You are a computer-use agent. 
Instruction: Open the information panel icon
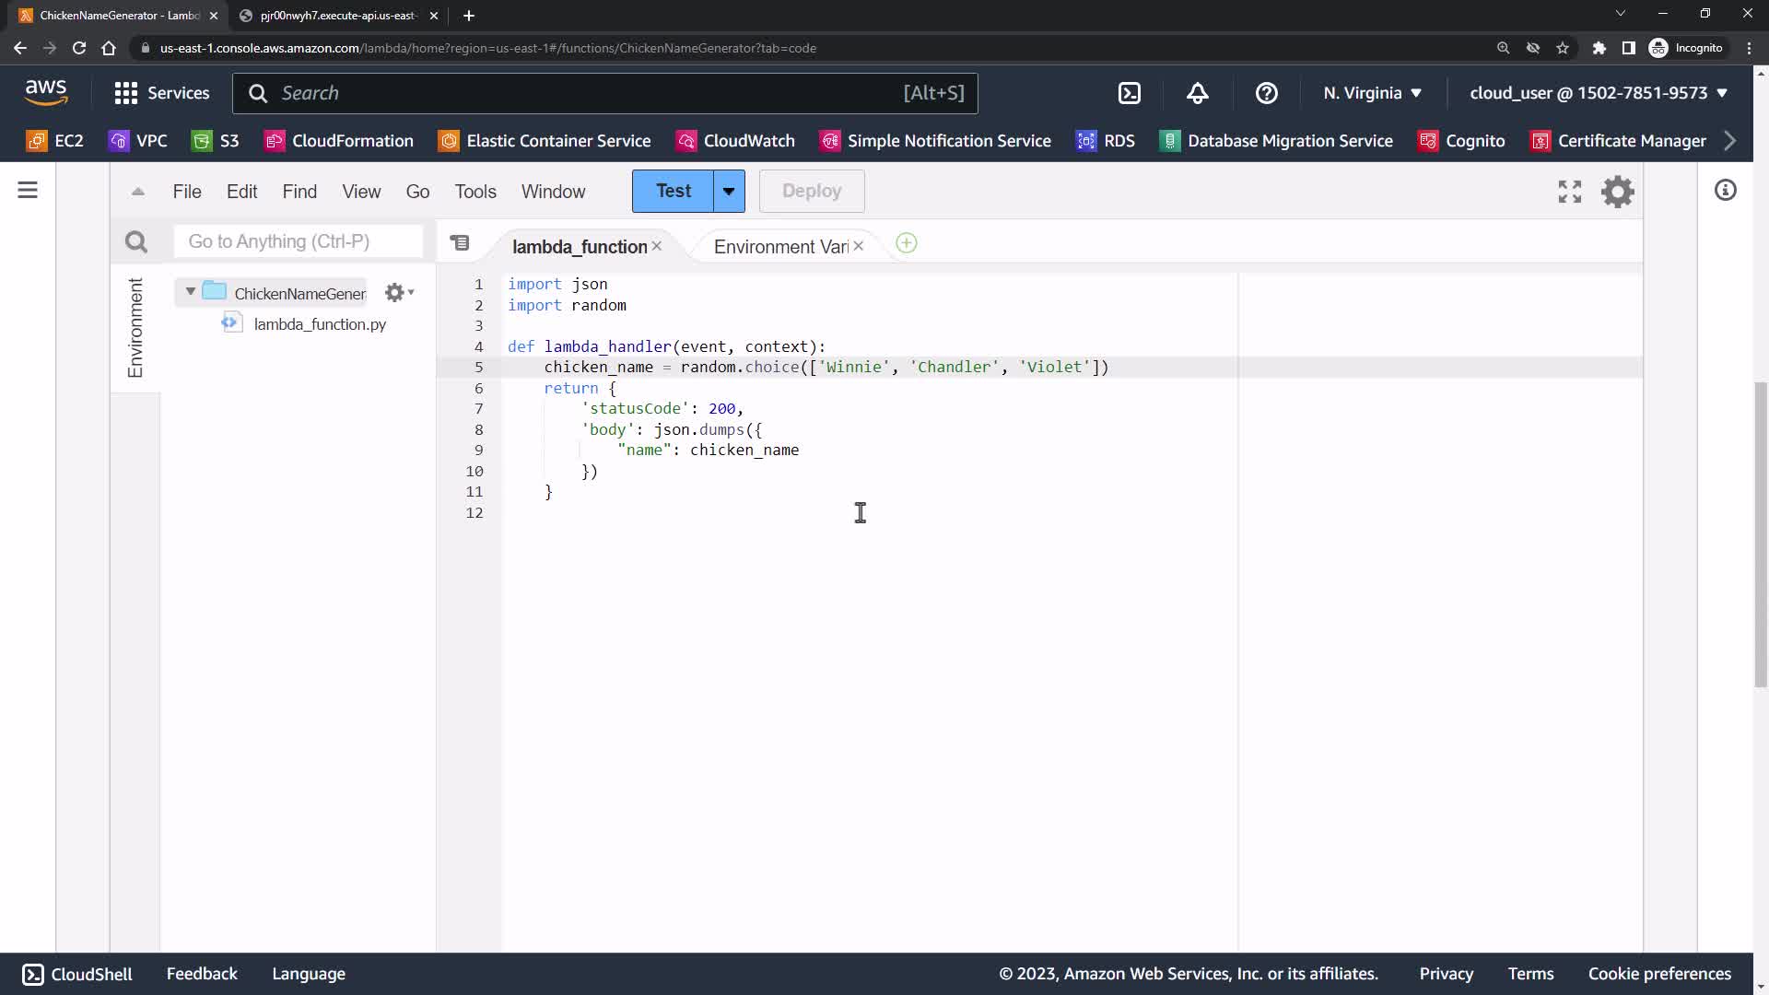tap(1725, 191)
